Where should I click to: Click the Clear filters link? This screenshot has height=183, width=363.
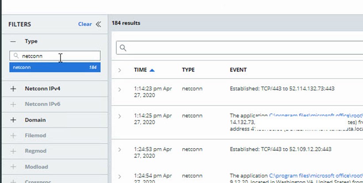pyautogui.click(x=85, y=24)
